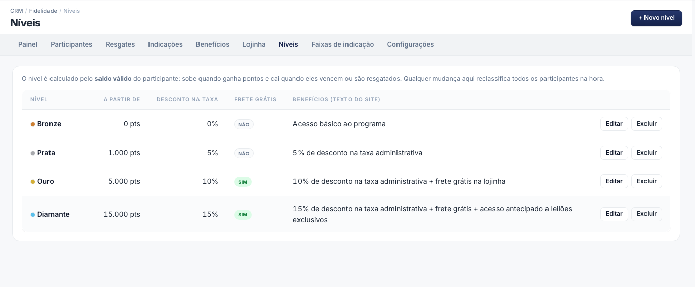Delete the Prata level
The width and height of the screenshot is (695, 287).
click(x=647, y=153)
